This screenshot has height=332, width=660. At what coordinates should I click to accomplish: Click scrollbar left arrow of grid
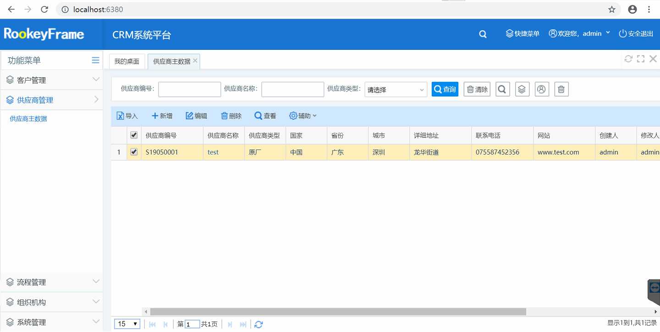[146, 312]
